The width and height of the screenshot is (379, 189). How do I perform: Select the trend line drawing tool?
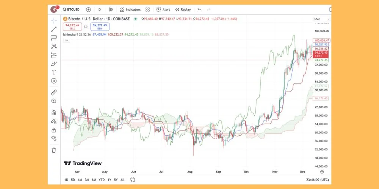[54, 29]
